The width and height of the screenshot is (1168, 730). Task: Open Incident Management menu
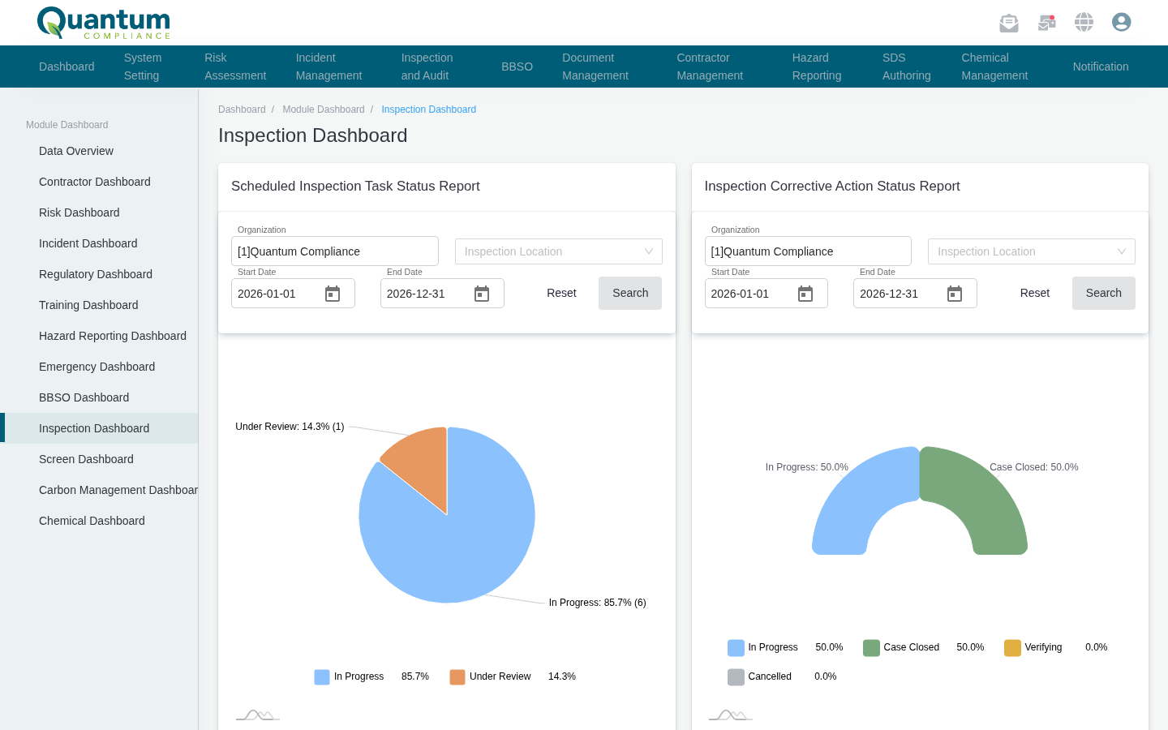pyautogui.click(x=328, y=67)
